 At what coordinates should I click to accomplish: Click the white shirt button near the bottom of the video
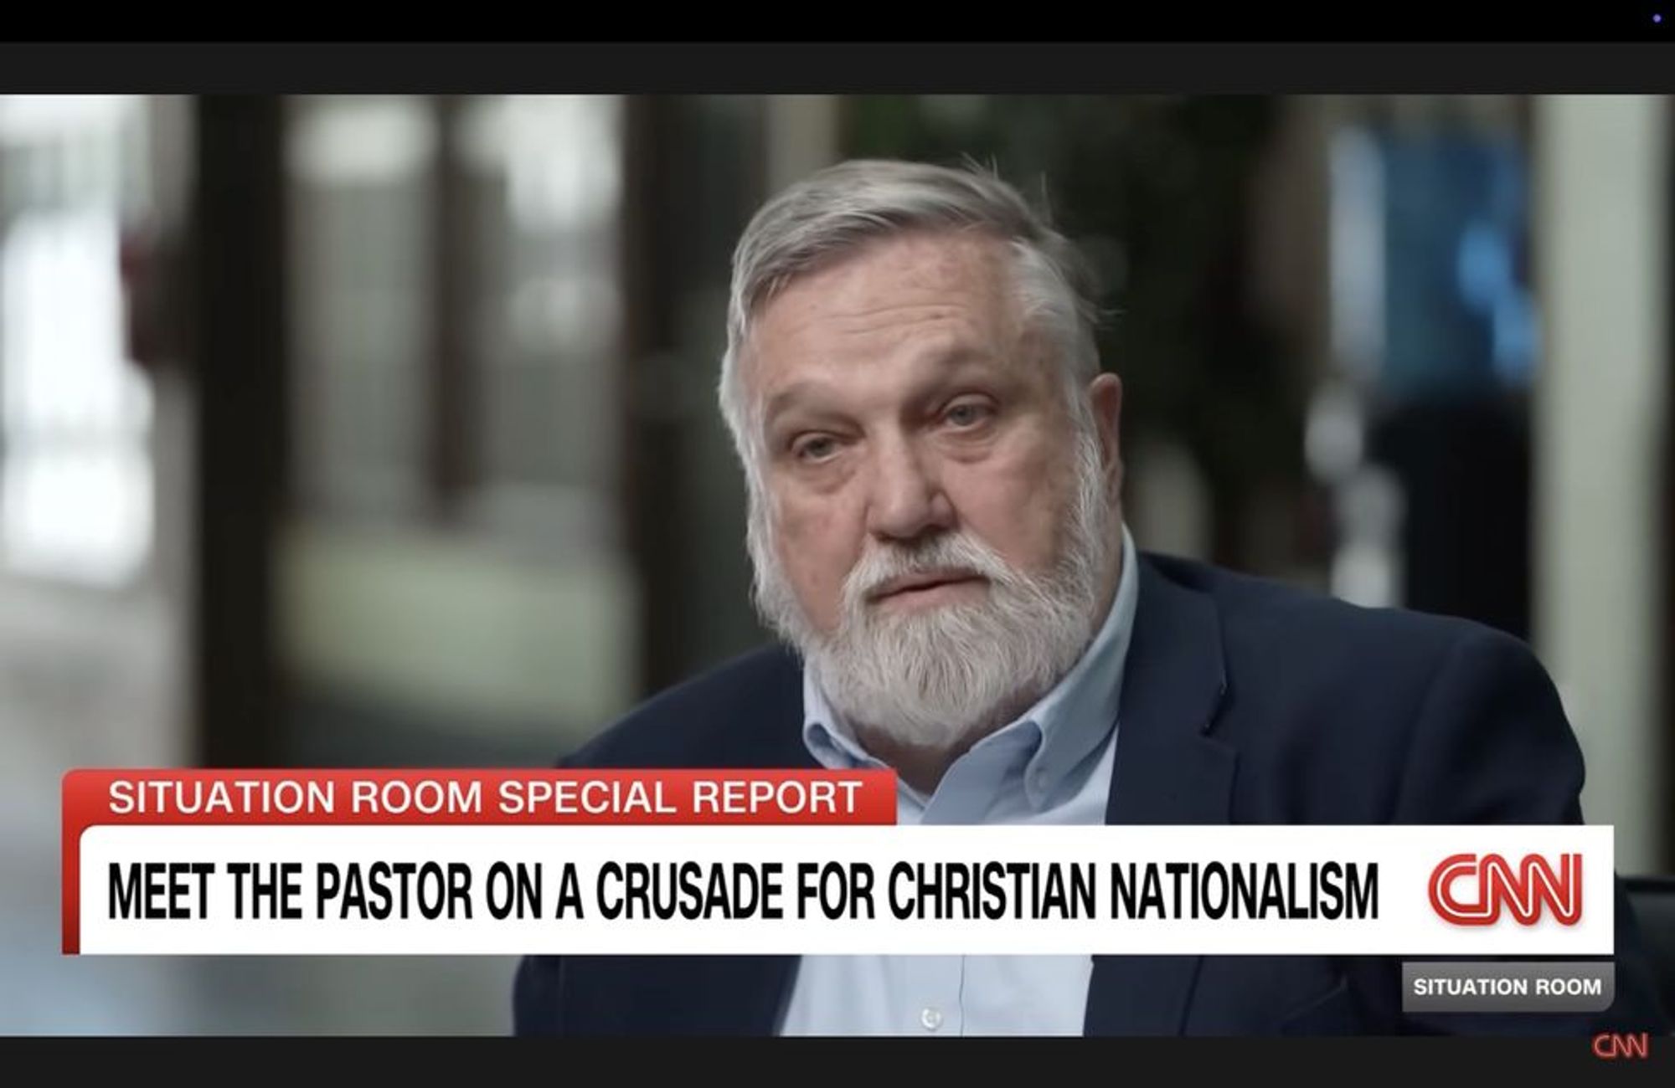930,1019
